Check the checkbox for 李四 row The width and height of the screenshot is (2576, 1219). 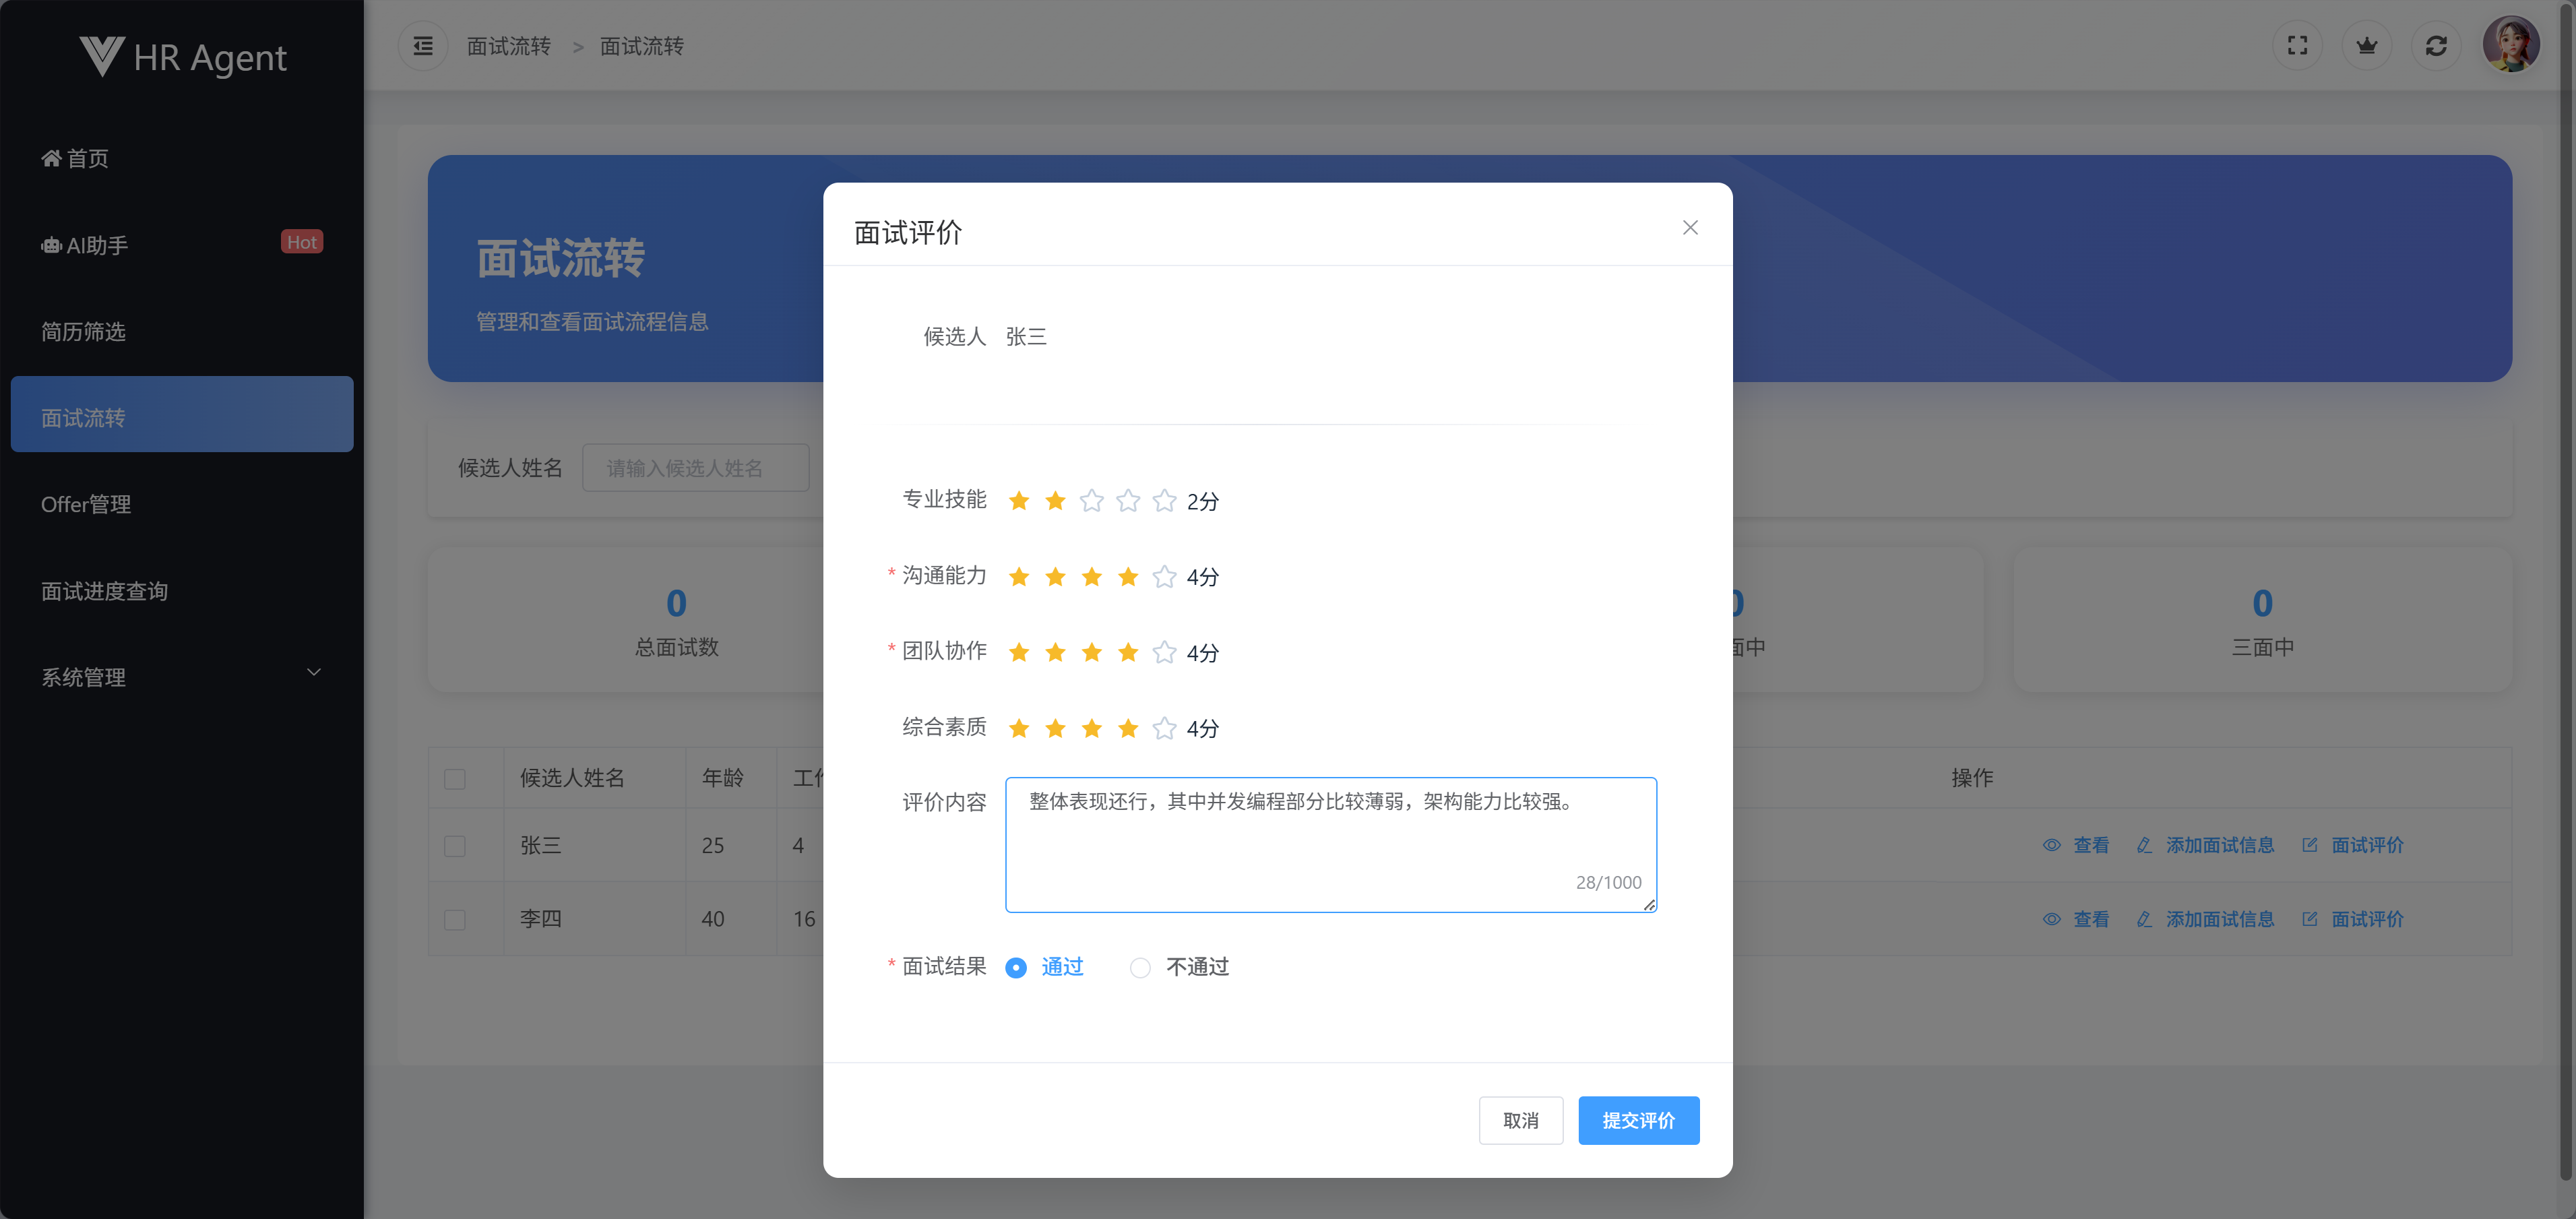pyautogui.click(x=455, y=919)
